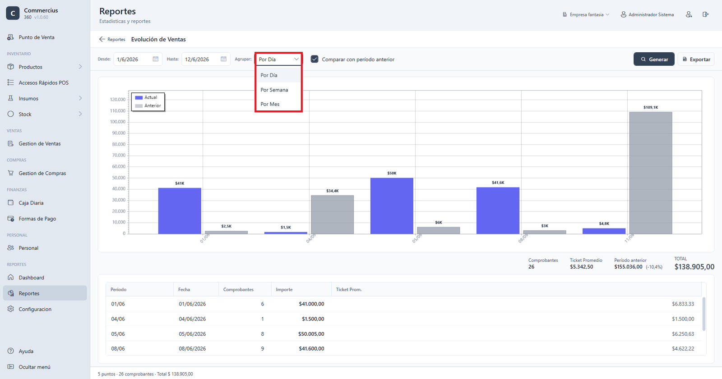Uncheck Comparar con período anterior
722x379 pixels.
pos(315,59)
